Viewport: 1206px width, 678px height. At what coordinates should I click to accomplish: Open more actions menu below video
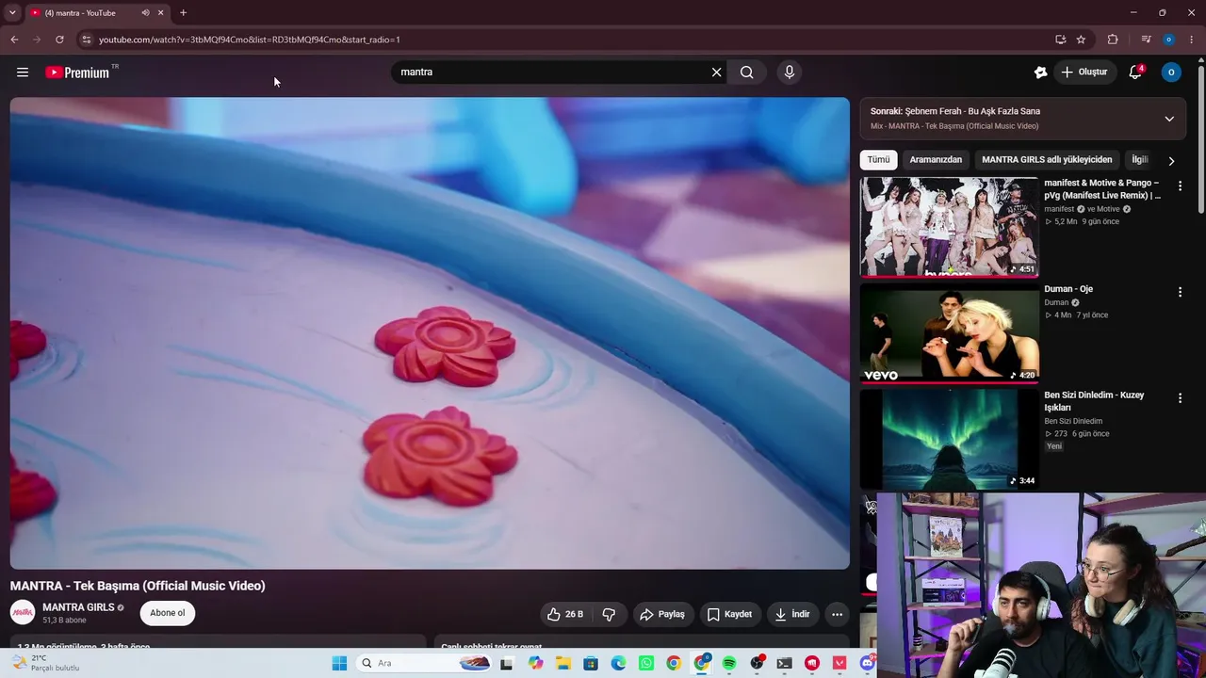click(837, 614)
